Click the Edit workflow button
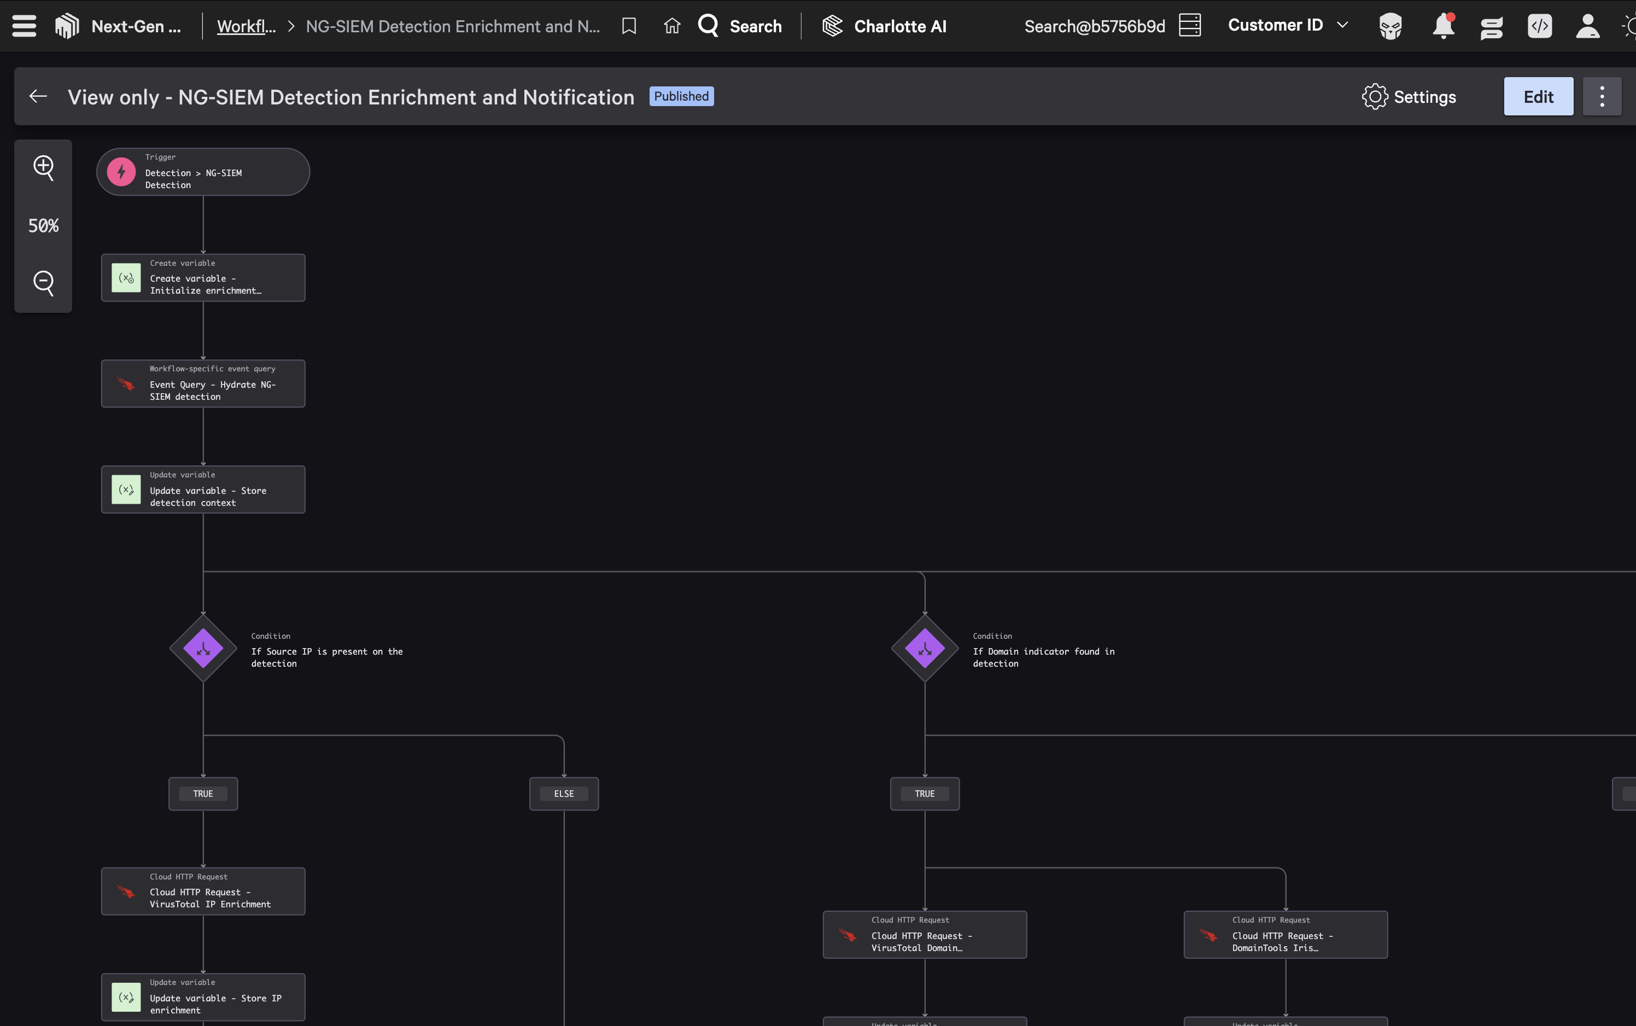 pos(1538,96)
